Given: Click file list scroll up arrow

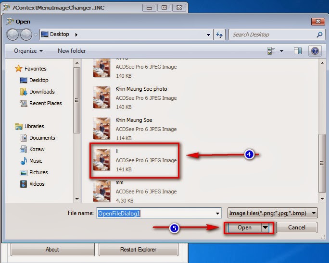Looking at the screenshot, I should [x=322, y=63].
